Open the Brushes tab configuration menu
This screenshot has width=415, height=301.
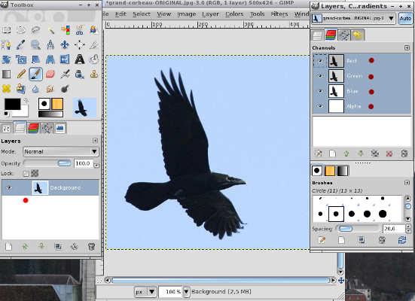(x=407, y=183)
